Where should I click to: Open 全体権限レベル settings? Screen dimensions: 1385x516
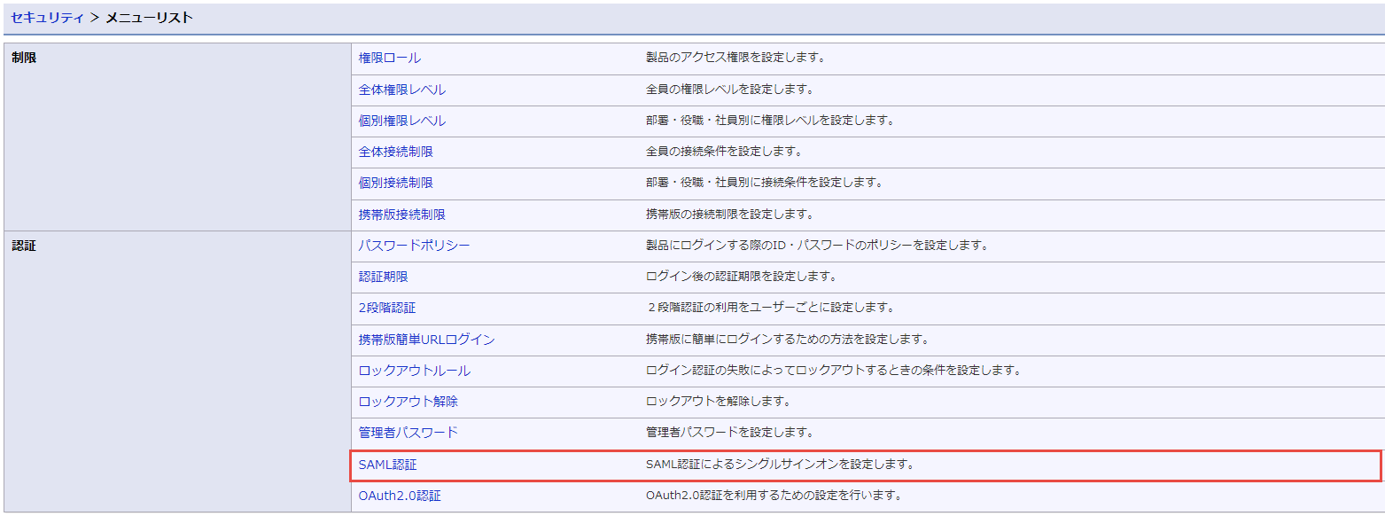[401, 90]
